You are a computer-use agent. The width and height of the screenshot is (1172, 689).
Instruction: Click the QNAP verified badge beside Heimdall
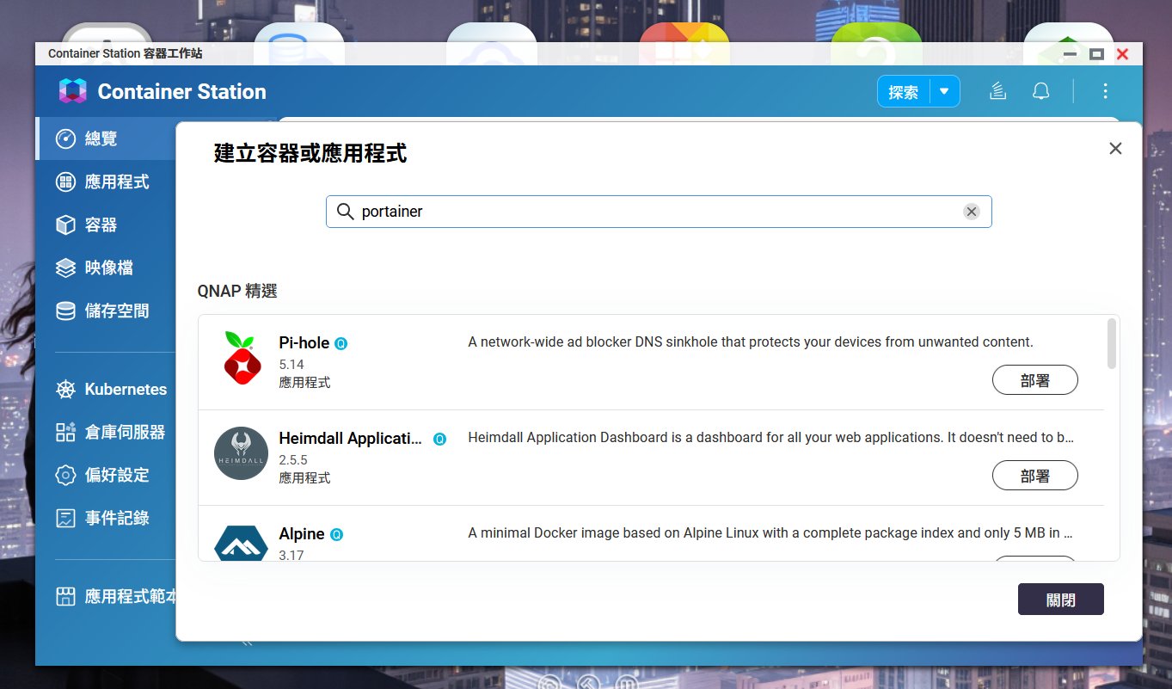(x=439, y=439)
